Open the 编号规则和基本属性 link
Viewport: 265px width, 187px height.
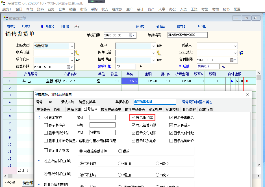[x=197, y=102]
